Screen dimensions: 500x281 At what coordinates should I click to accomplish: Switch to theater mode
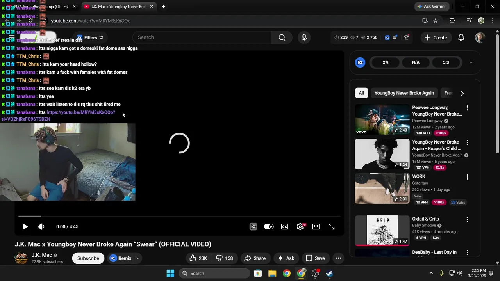[316, 227]
